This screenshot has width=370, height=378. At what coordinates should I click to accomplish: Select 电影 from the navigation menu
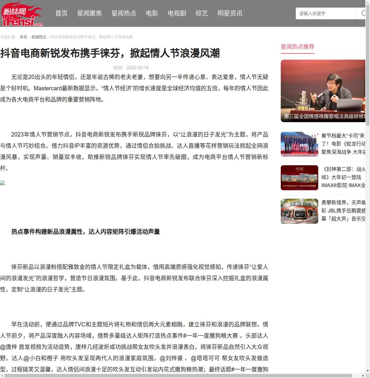point(152,13)
